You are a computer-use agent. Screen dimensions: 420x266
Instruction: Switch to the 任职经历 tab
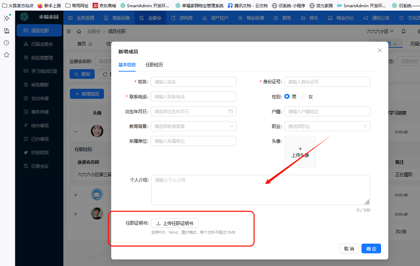point(154,65)
